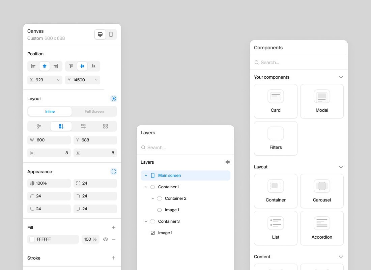This screenshot has height=270, width=371.
Task: Select the Main screen layer
Action: (169, 175)
